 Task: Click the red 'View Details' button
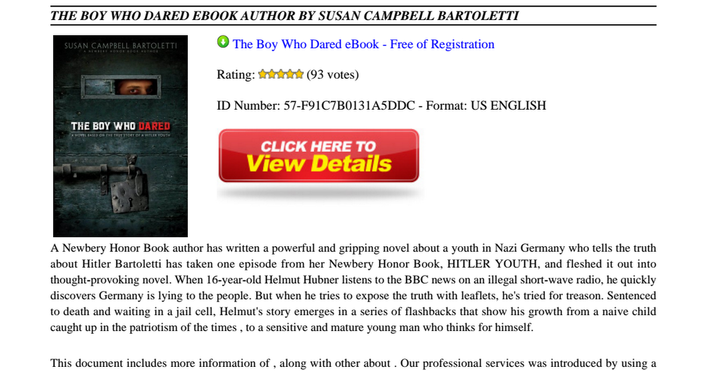[x=319, y=155]
